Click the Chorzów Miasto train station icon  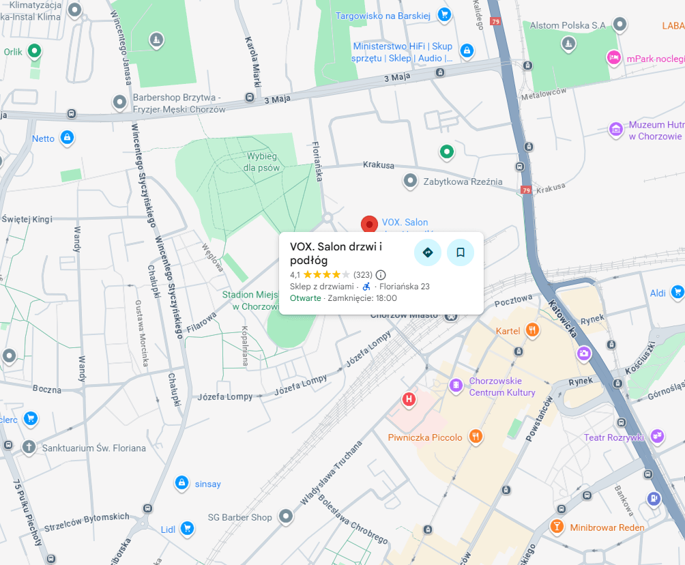(x=451, y=315)
